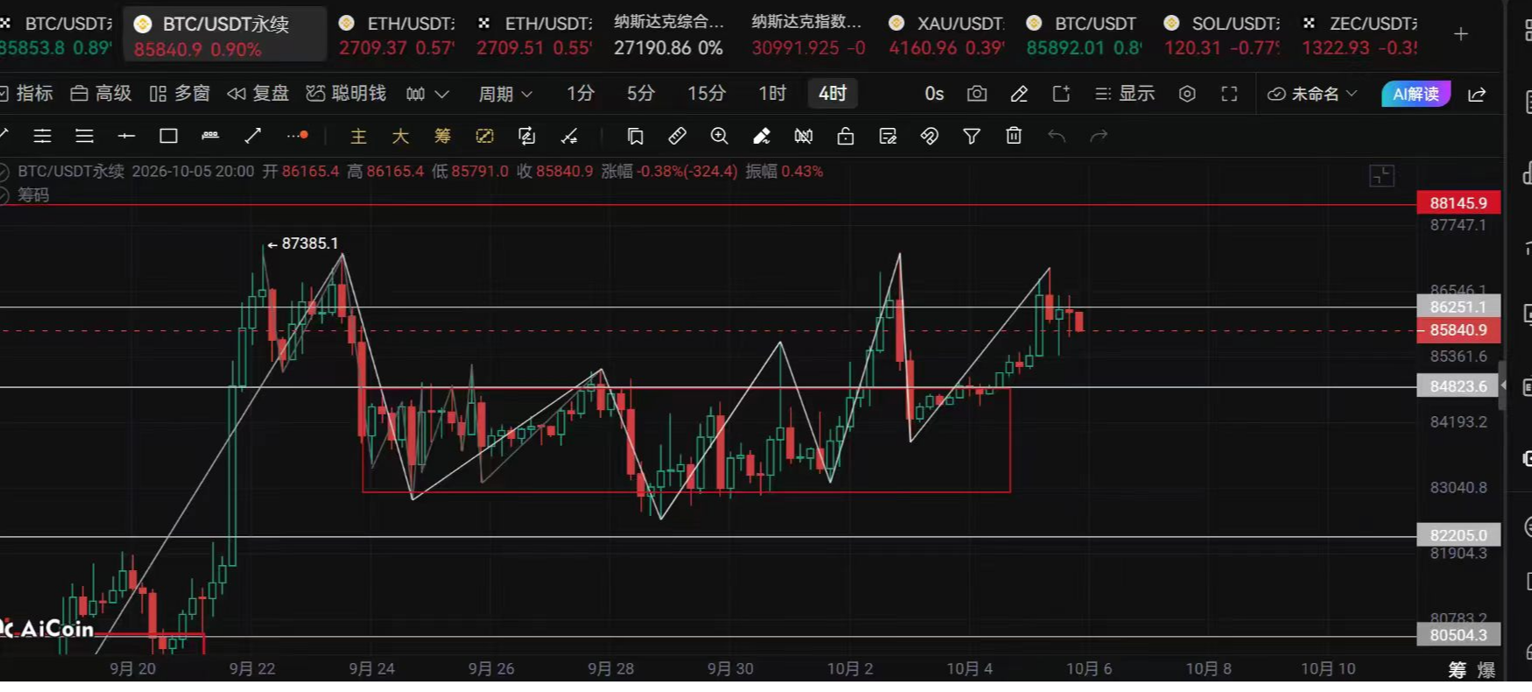Viewport: 1532px width, 692px height.
Task: Open the 周期 period dropdown
Action: (505, 94)
